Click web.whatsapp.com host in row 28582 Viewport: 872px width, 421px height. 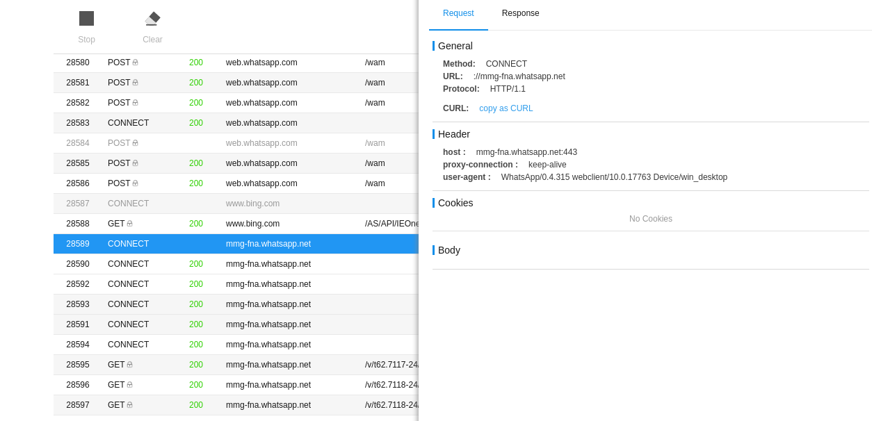click(261, 103)
